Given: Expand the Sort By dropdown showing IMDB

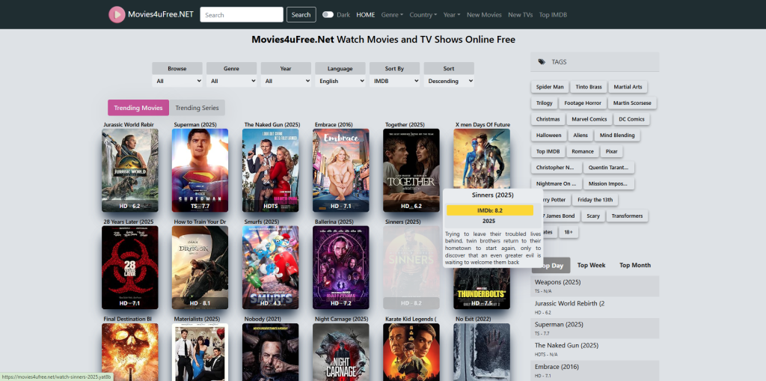Looking at the screenshot, I should coord(394,81).
